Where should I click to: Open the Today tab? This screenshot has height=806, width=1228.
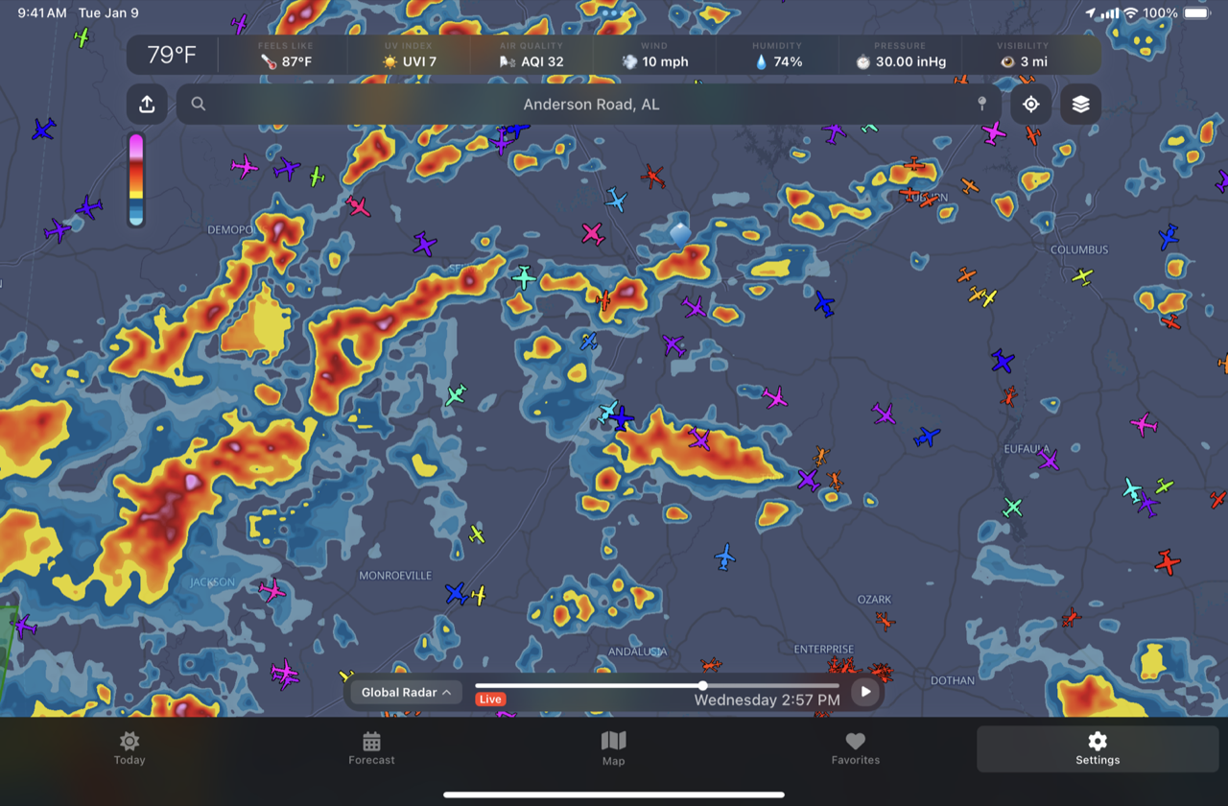tap(130, 748)
